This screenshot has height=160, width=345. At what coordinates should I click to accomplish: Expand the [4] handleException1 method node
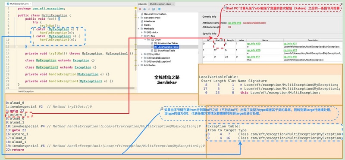(142, 61)
